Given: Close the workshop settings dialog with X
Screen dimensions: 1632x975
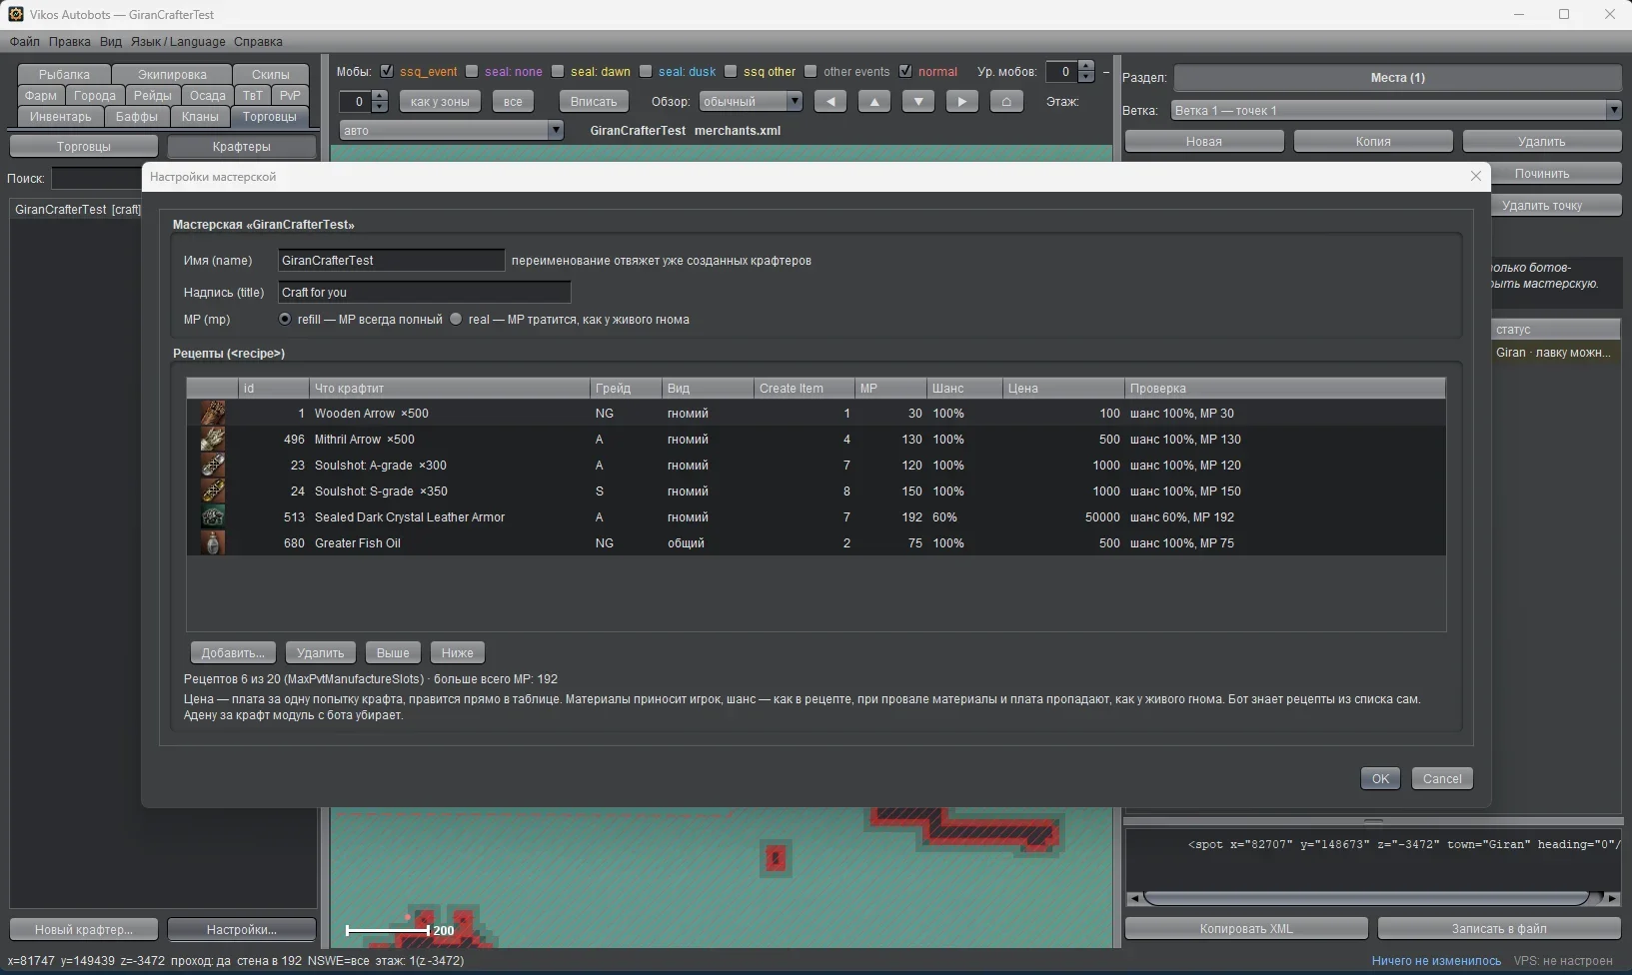Looking at the screenshot, I should pos(1475,176).
